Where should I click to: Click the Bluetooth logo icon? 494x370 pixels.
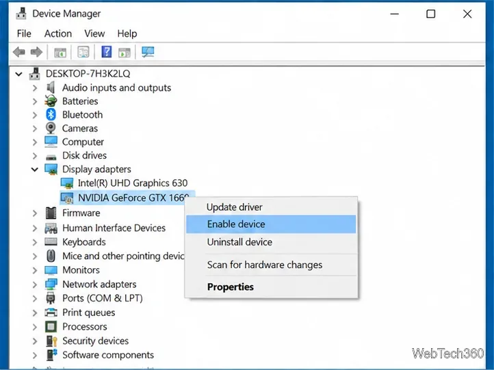coord(51,115)
